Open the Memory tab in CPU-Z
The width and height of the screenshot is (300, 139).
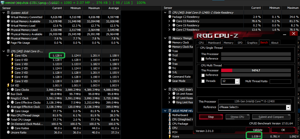point(228,42)
